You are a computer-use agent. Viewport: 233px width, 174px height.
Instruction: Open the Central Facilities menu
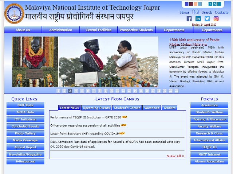99,30
